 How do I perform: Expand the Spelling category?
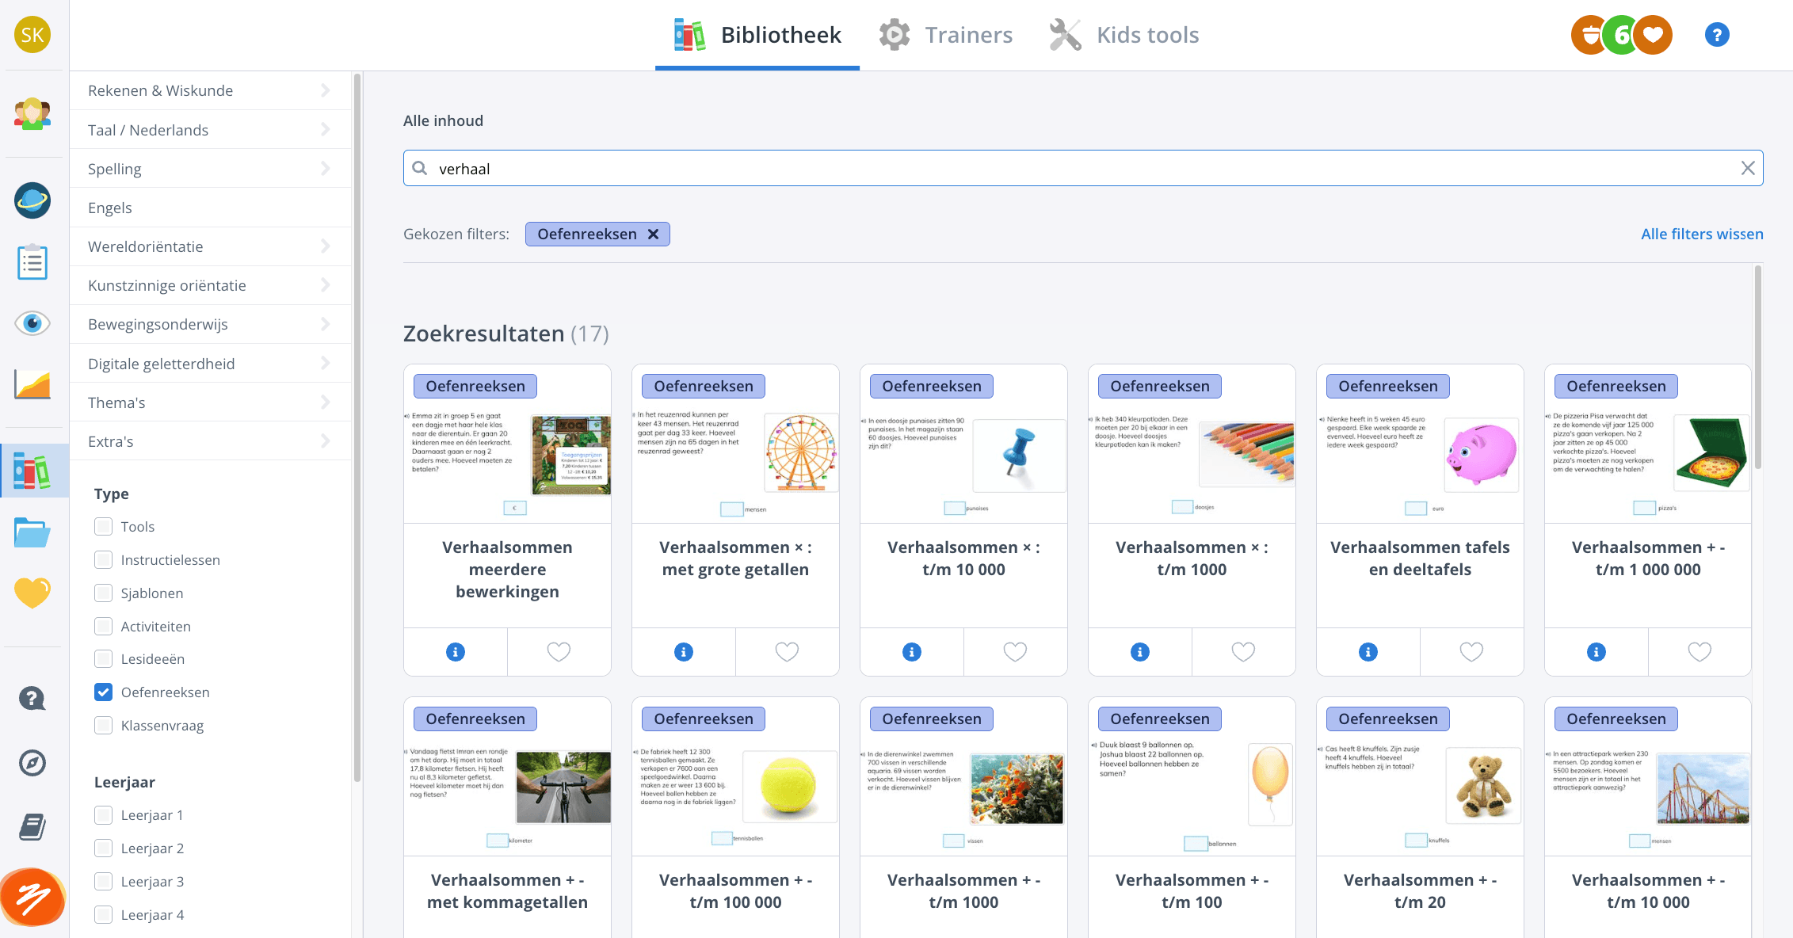[x=210, y=169]
